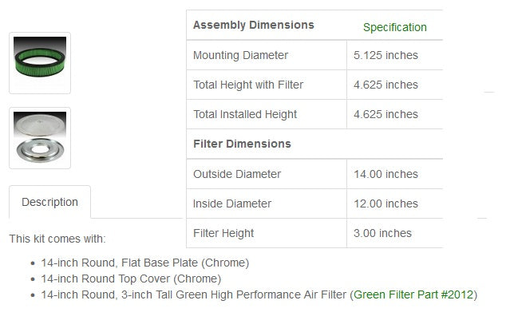Click the Flat Base Plate (Chrome) list item

pyautogui.click(x=145, y=263)
